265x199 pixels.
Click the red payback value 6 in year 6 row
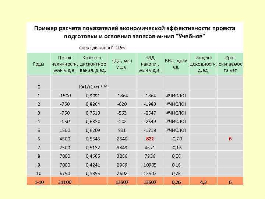(230, 139)
